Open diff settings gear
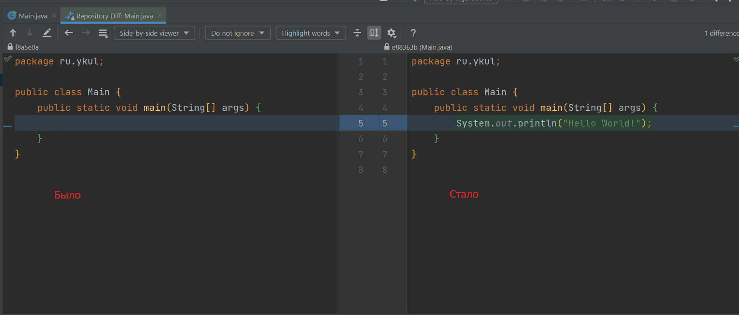The width and height of the screenshot is (739, 315). [391, 33]
